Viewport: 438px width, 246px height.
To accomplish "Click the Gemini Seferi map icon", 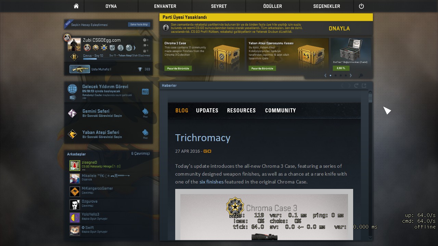I will 145,112.
